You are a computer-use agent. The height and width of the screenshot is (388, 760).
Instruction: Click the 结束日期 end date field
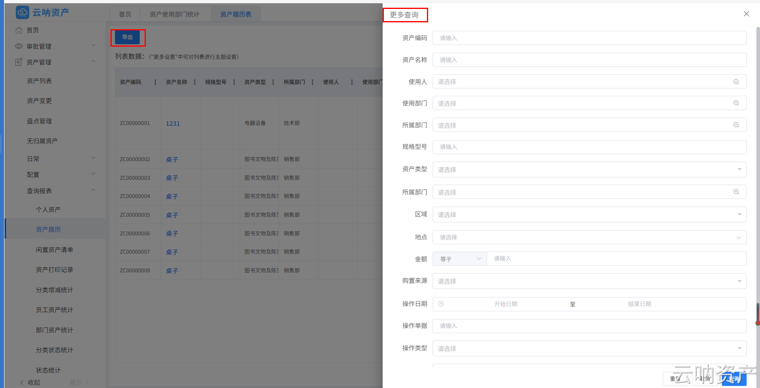[640, 304]
